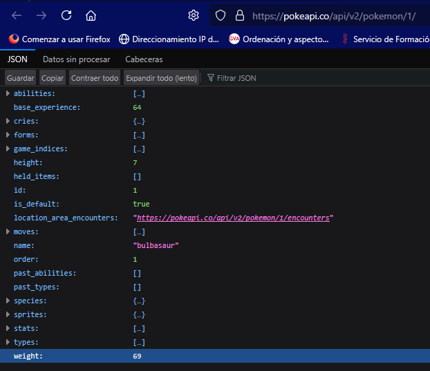Click the sprites key label
Screen dimensions: 430x371
(x=30, y=314)
